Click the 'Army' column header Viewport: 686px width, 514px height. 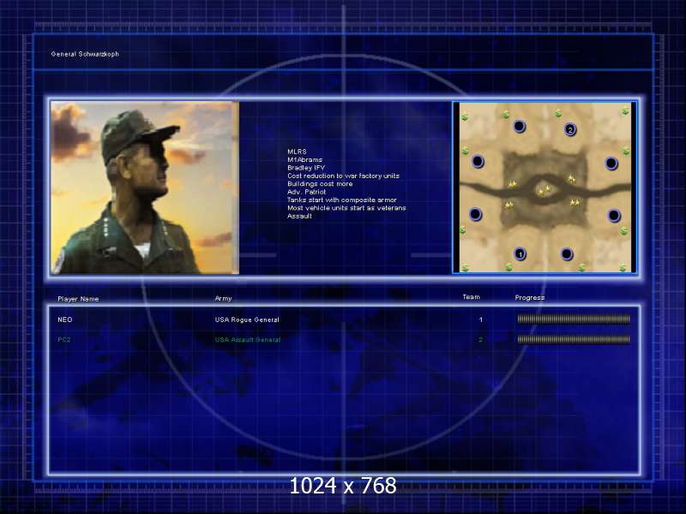(x=223, y=298)
